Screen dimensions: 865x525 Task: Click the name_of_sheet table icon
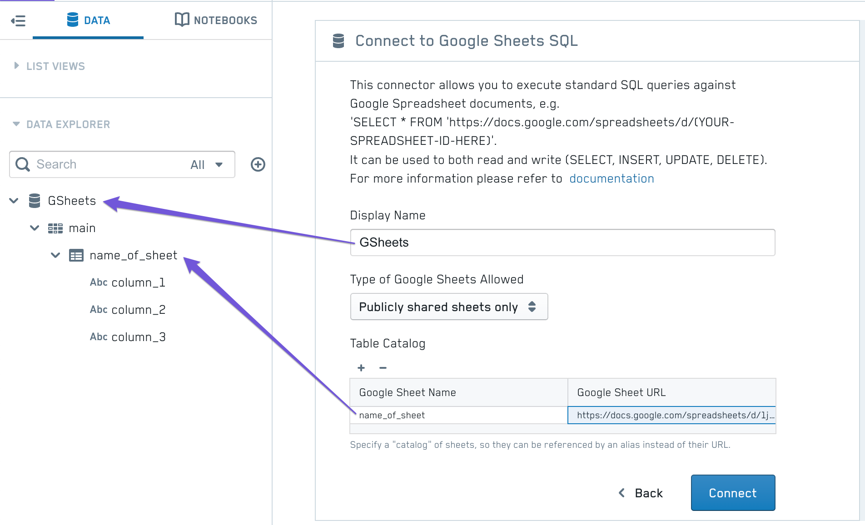[x=76, y=256]
